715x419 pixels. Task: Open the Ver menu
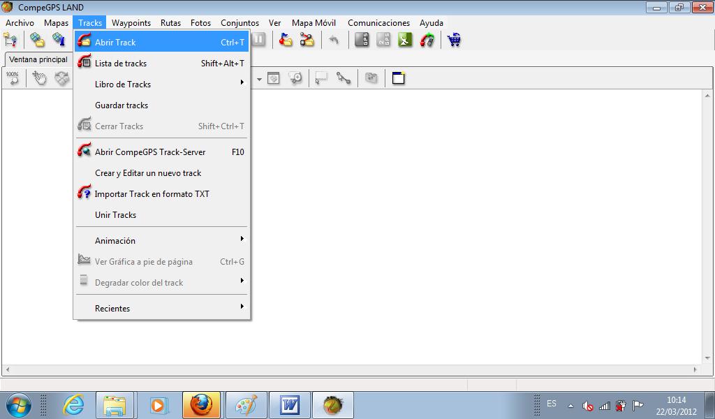[274, 23]
